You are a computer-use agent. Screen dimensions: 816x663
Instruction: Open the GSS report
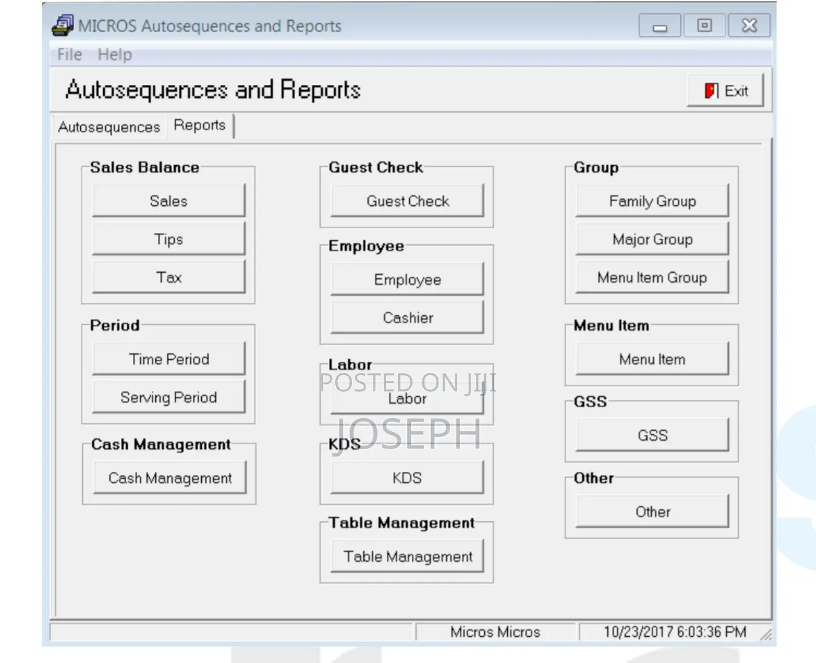652,435
